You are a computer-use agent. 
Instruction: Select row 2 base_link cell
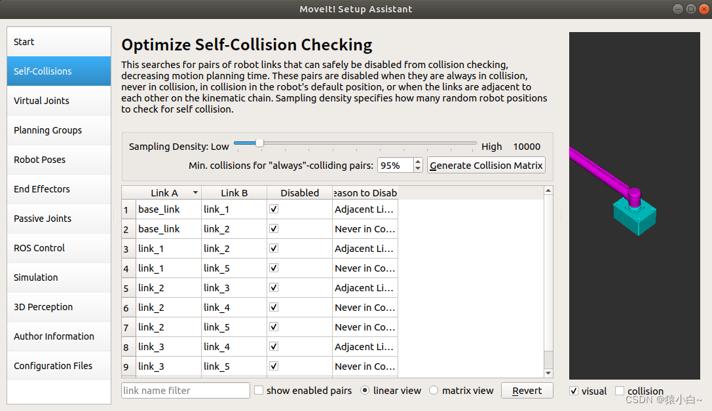click(x=168, y=228)
